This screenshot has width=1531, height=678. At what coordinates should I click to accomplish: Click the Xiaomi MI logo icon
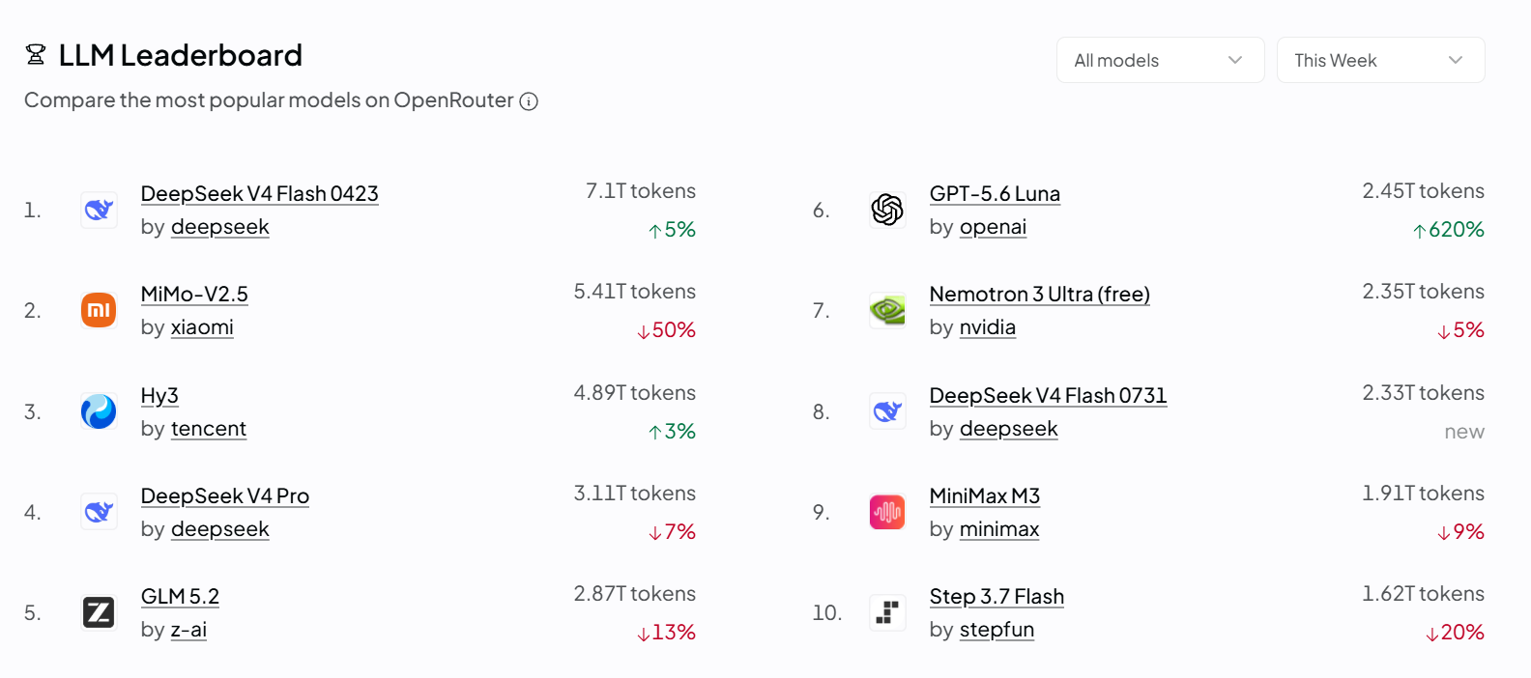[99, 310]
